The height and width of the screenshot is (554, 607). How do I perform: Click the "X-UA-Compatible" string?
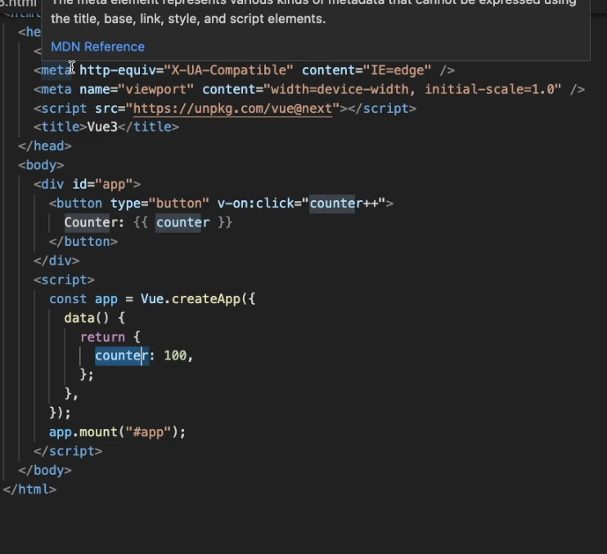(229, 70)
